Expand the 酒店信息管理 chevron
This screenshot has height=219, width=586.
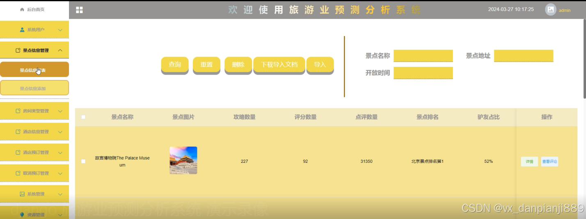pos(60,132)
